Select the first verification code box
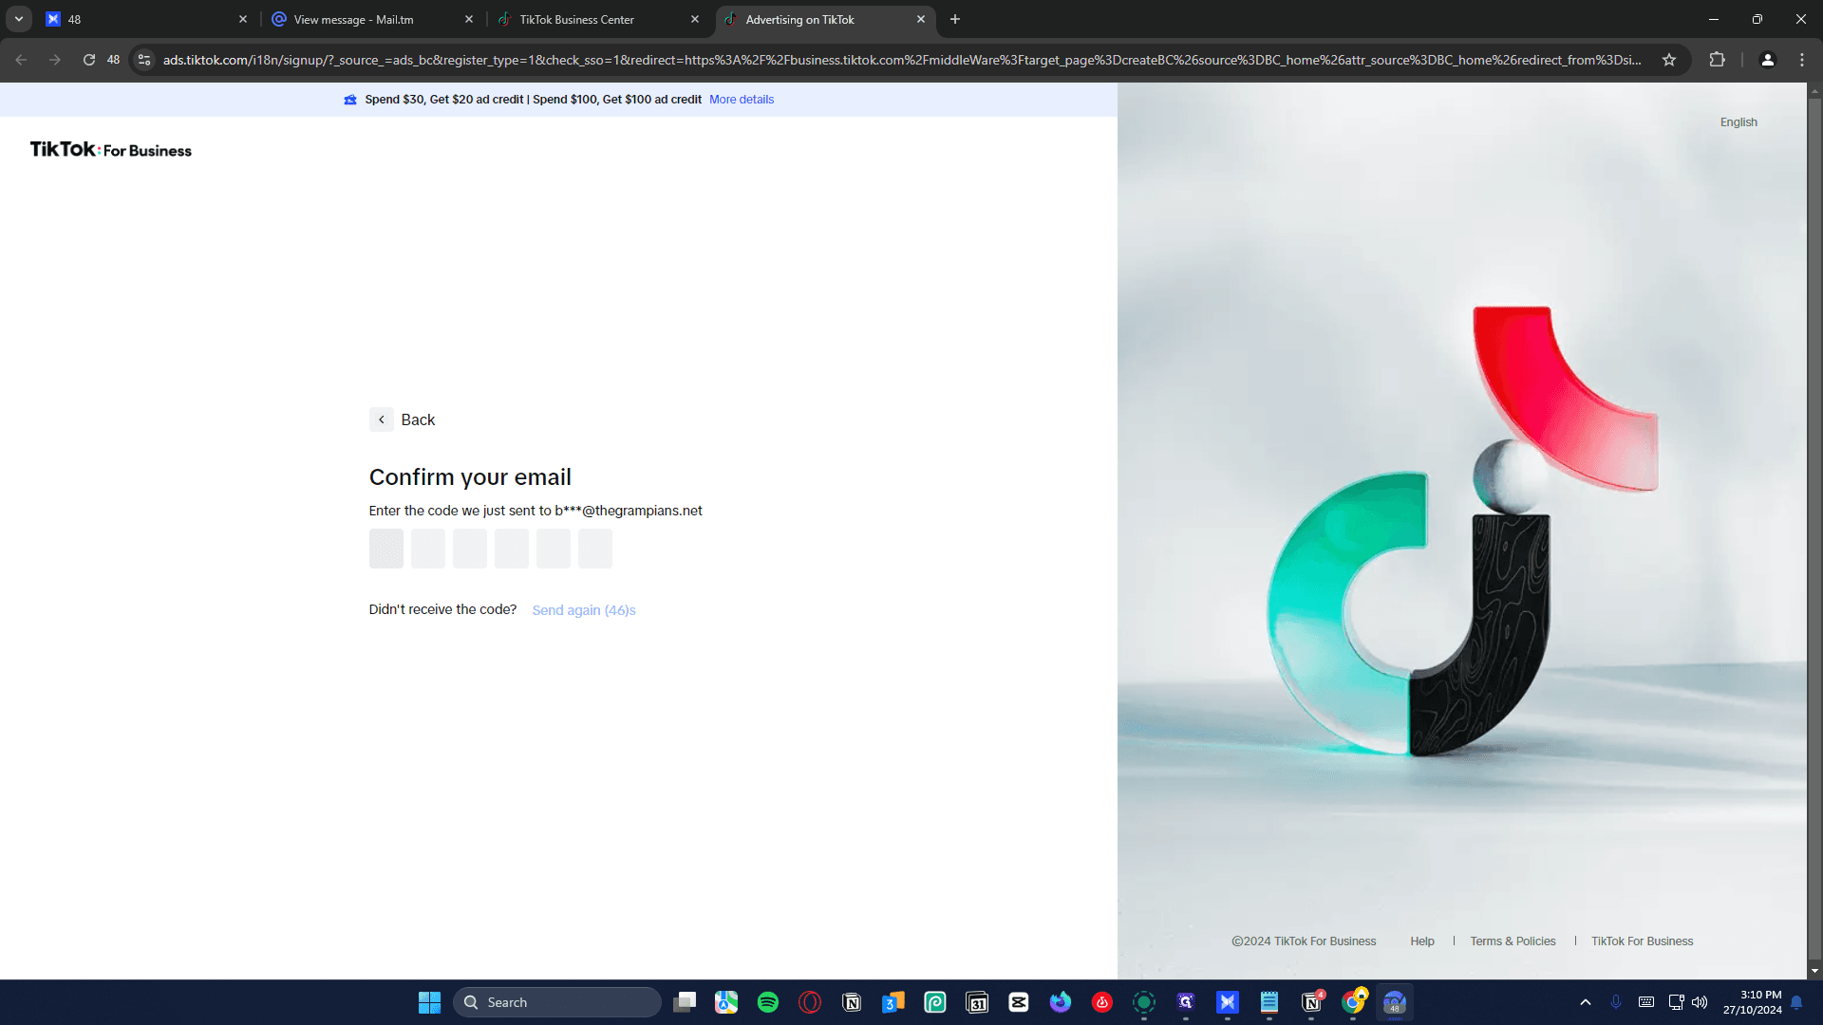1823x1025 pixels. (386, 549)
